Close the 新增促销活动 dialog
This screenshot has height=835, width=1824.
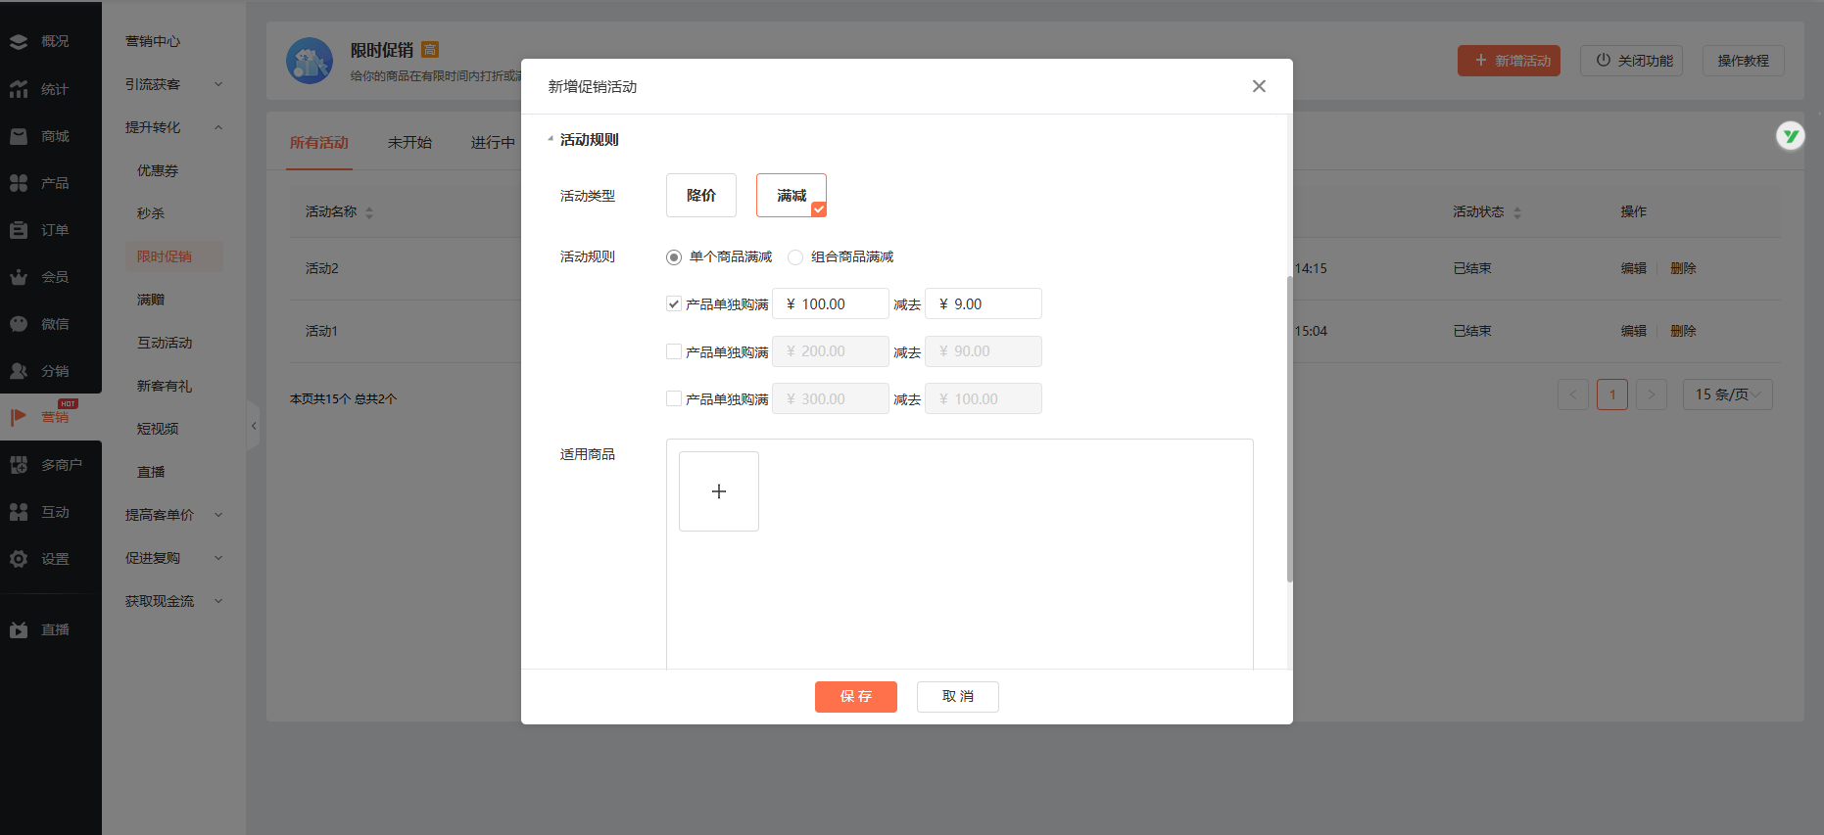point(1259,86)
